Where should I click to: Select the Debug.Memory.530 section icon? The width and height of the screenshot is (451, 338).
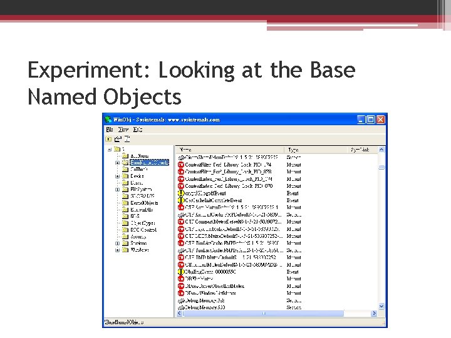tap(181, 307)
